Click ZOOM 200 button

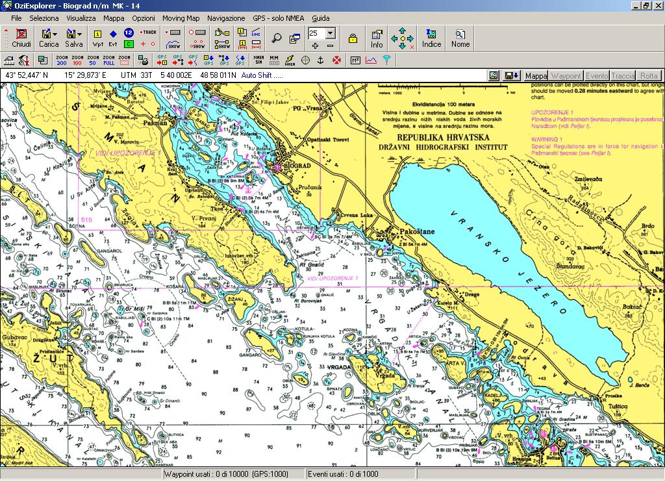(x=62, y=60)
